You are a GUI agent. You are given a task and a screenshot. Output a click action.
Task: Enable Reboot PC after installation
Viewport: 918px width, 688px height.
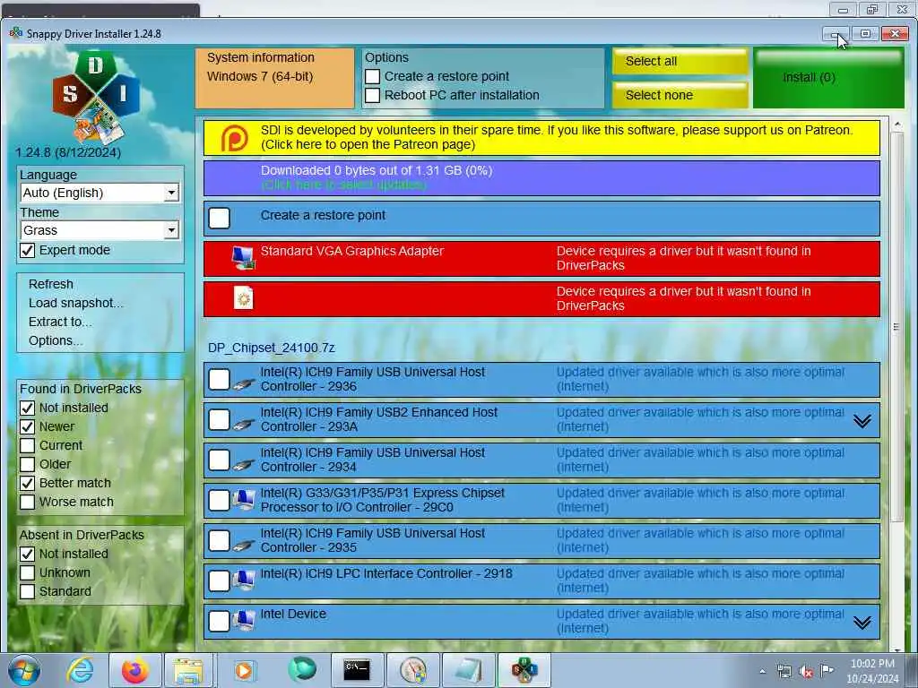click(x=372, y=95)
